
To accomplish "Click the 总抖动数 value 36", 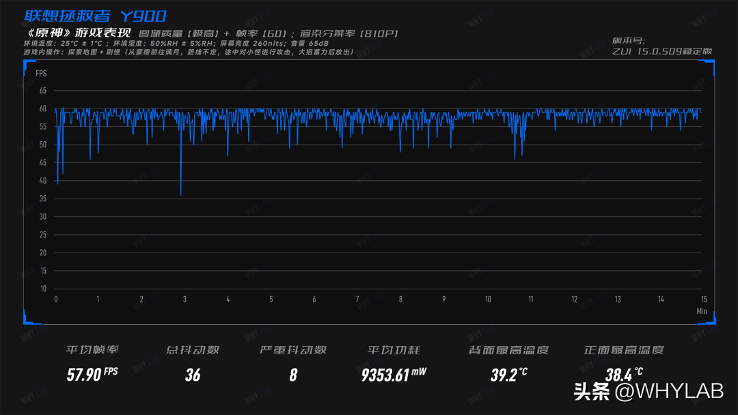I will coord(193,375).
